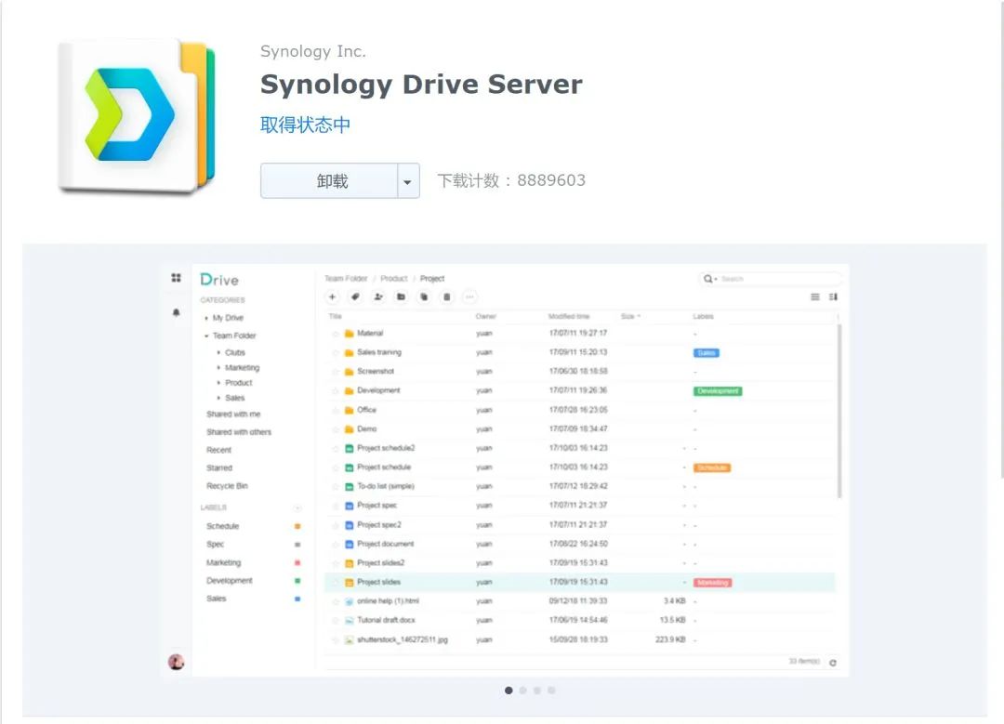This screenshot has width=1004, height=724.
Task: Expand My Drive tree node
Action: coord(206,318)
